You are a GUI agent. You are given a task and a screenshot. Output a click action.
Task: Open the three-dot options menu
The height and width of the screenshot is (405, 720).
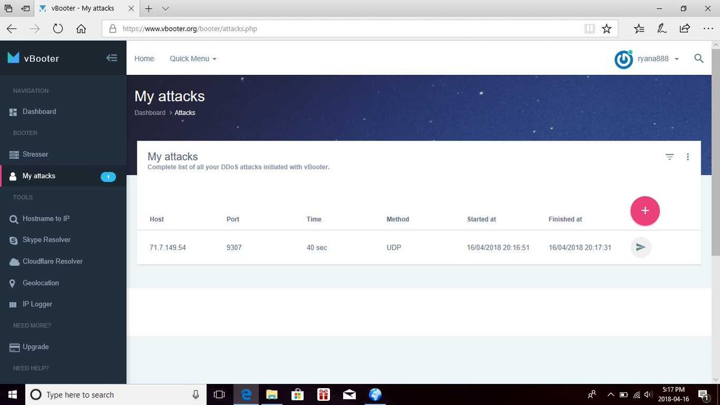[x=688, y=157]
